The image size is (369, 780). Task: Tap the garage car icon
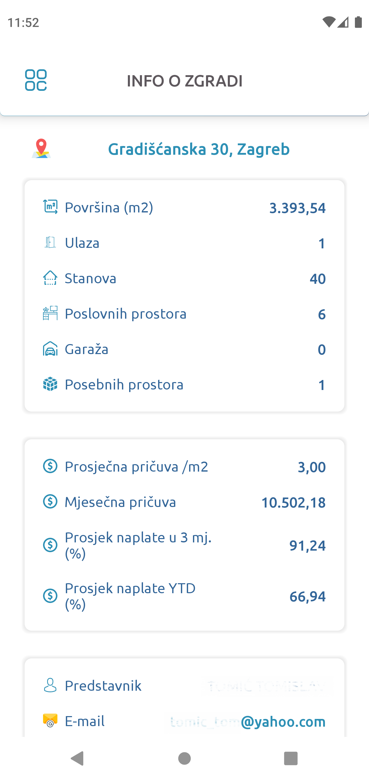coord(50,349)
